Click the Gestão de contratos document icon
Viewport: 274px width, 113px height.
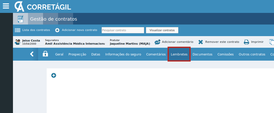pos(20,19)
